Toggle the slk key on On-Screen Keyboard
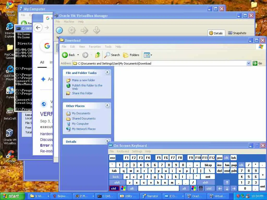 tap(226, 158)
